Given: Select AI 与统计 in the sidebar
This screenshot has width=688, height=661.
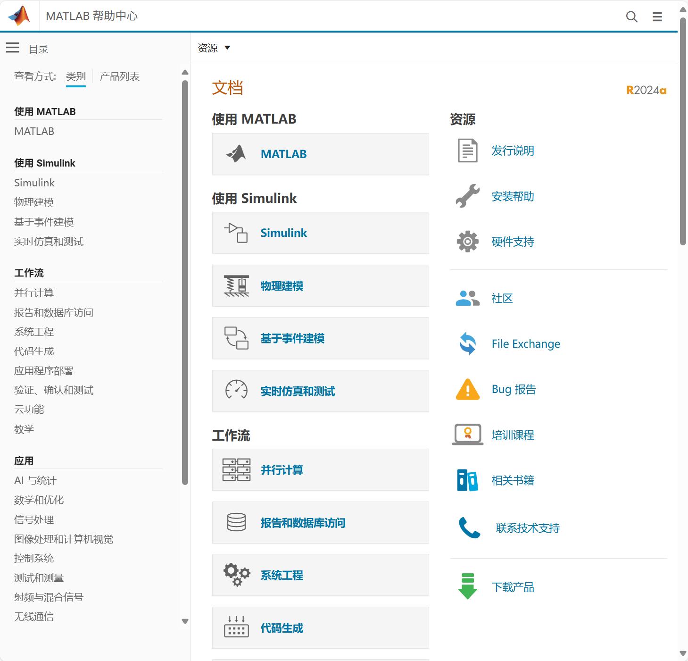Looking at the screenshot, I should 35,480.
